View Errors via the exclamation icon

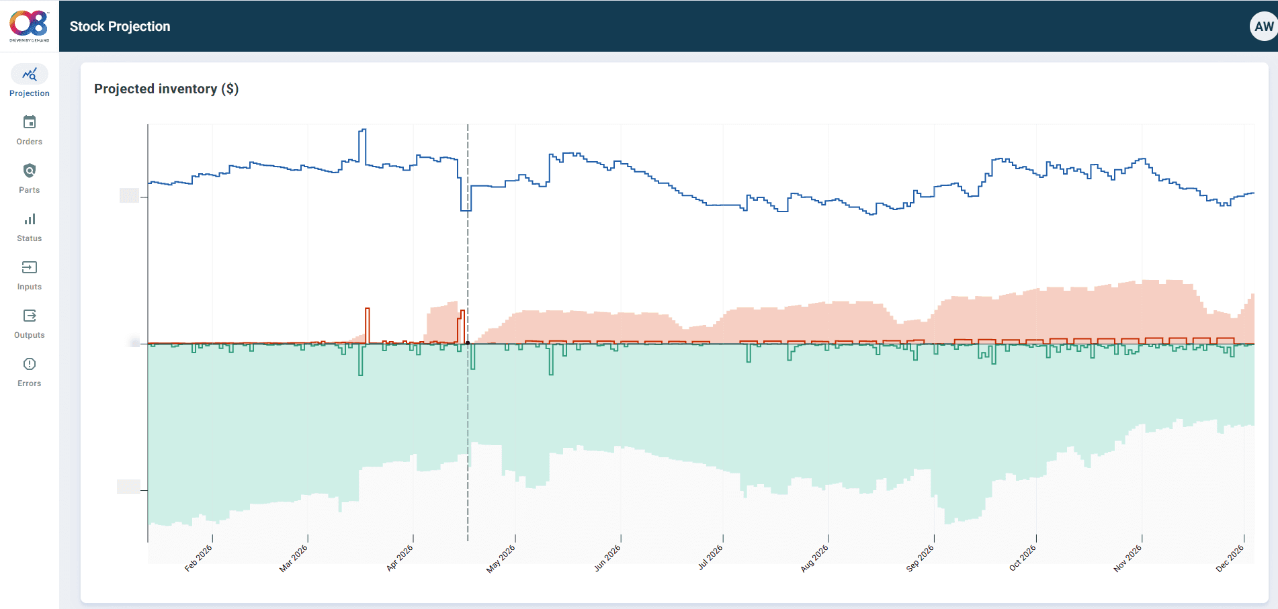[x=29, y=364]
